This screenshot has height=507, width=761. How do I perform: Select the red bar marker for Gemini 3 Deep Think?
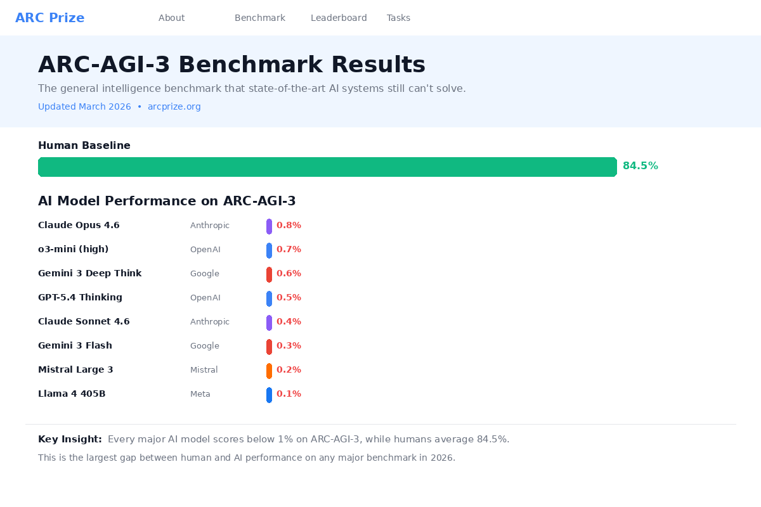[x=269, y=274]
